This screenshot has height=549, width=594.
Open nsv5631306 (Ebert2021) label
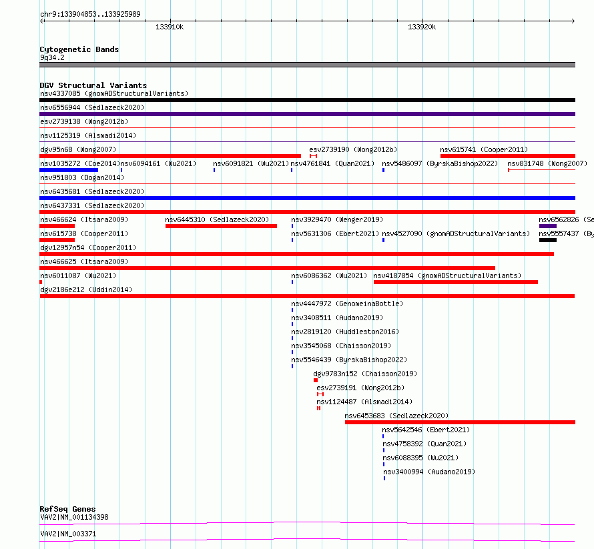(x=335, y=233)
